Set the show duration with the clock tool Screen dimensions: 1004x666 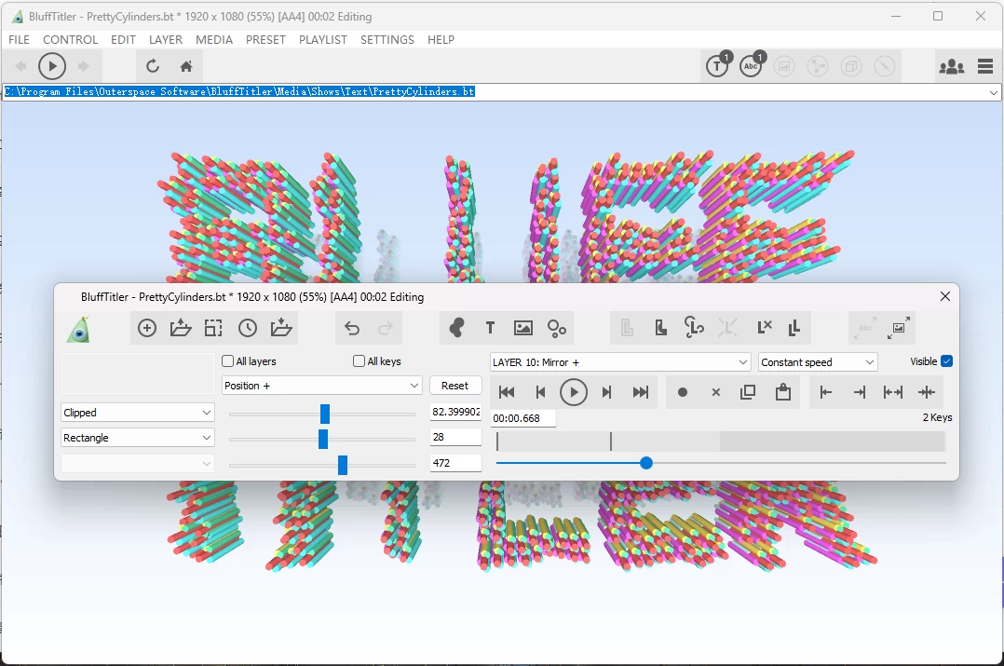tap(247, 327)
